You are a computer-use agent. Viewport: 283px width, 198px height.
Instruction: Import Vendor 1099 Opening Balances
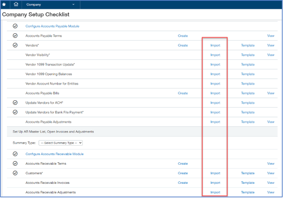(216, 74)
